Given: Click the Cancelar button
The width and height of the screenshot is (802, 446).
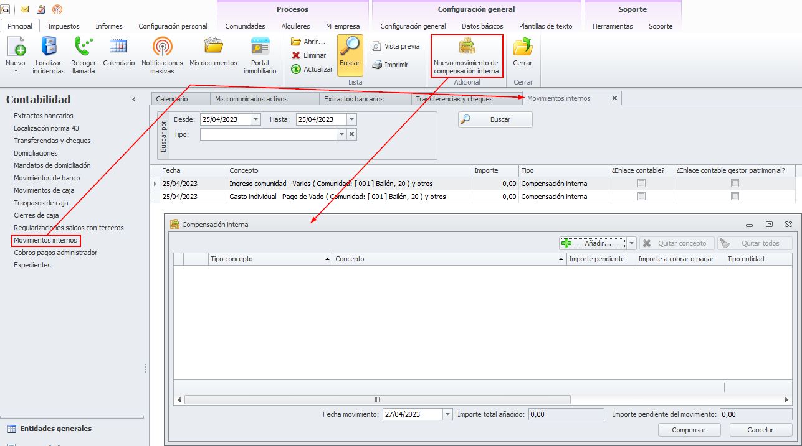Looking at the screenshot, I should [x=761, y=430].
